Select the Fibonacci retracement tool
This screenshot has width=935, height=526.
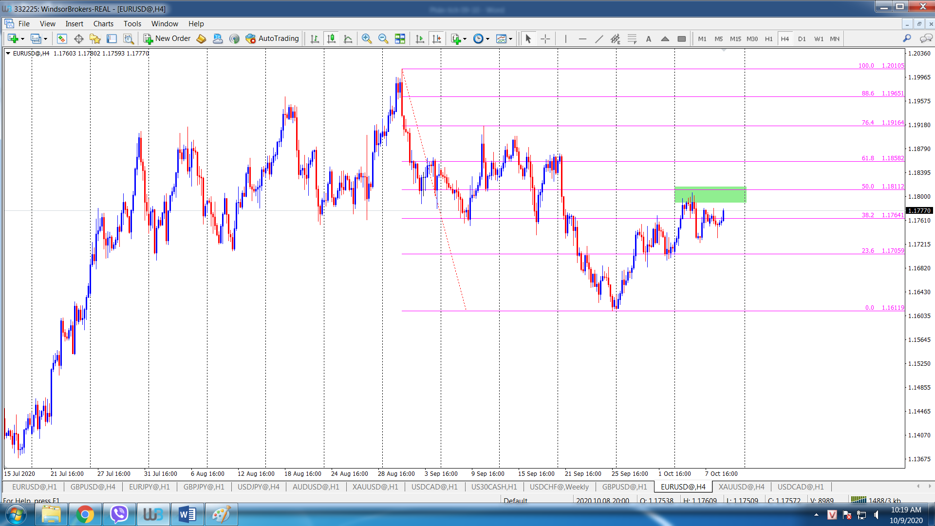click(x=632, y=38)
